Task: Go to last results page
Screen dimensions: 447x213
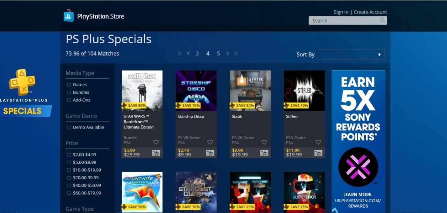Action: pos(236,53)
